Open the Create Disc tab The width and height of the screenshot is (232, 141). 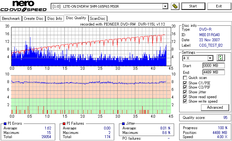[x=34, y=19]
